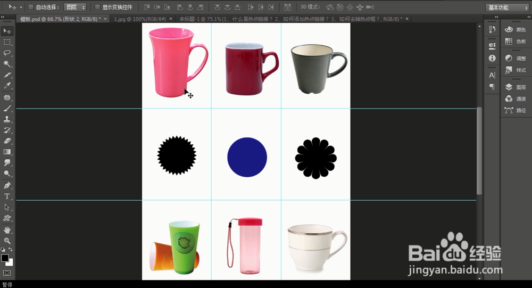
Task: Click Align Top Edges icon
Action: [147, 7]
